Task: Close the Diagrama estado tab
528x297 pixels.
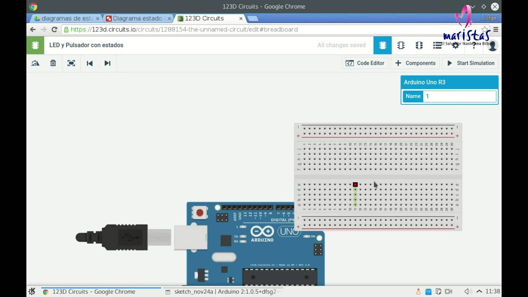Action: point(169,18)
